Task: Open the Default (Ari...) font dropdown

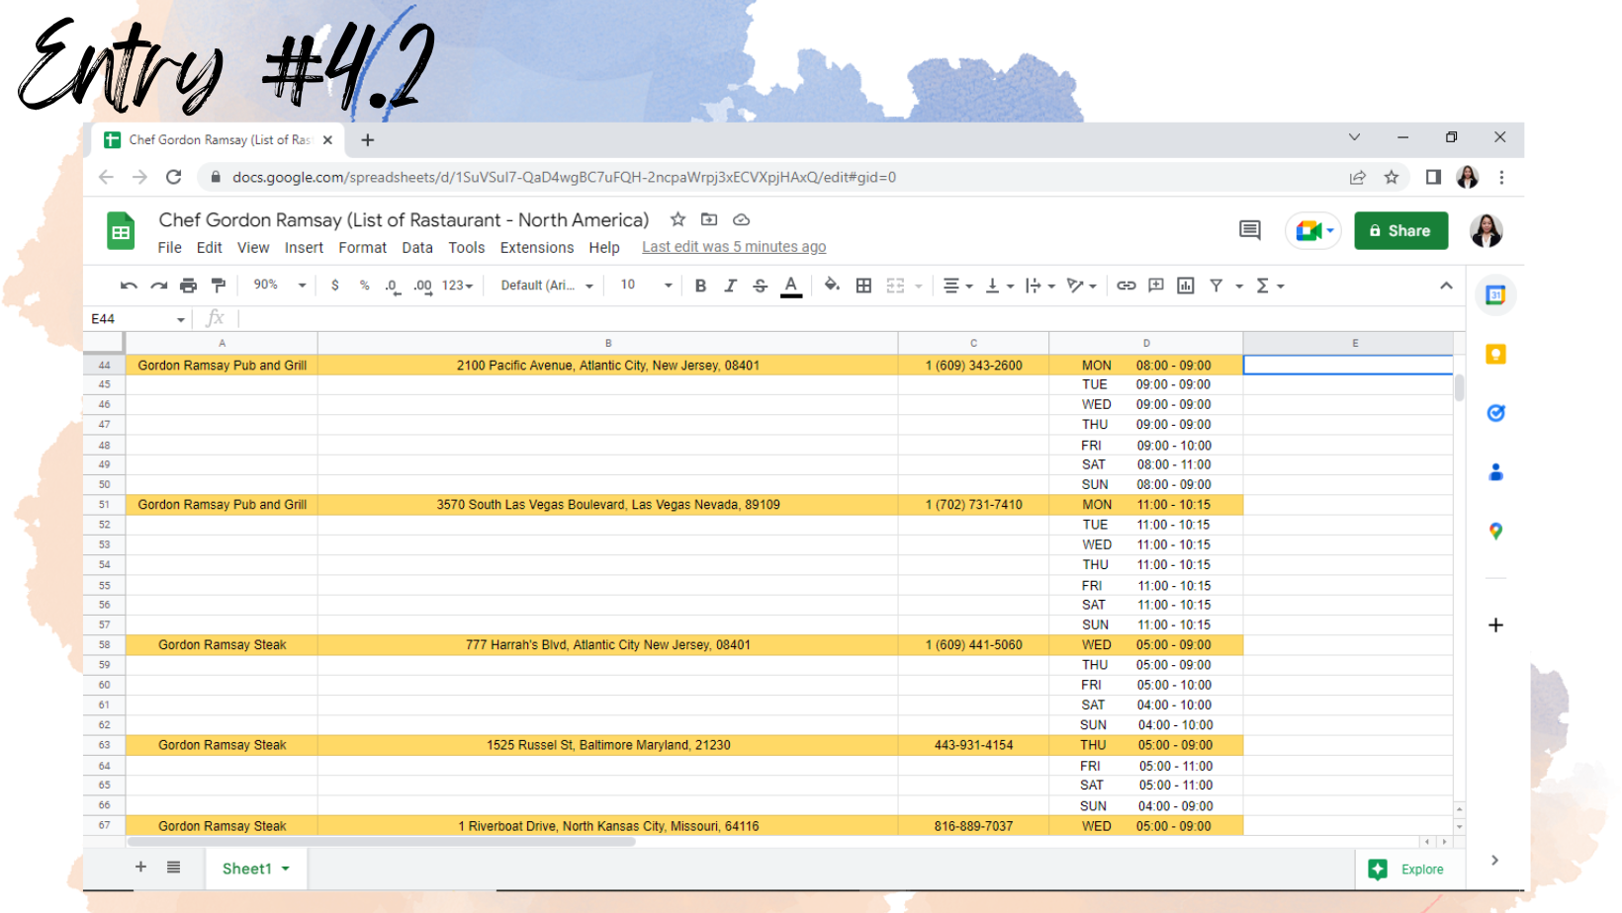Action: (547, 286)
